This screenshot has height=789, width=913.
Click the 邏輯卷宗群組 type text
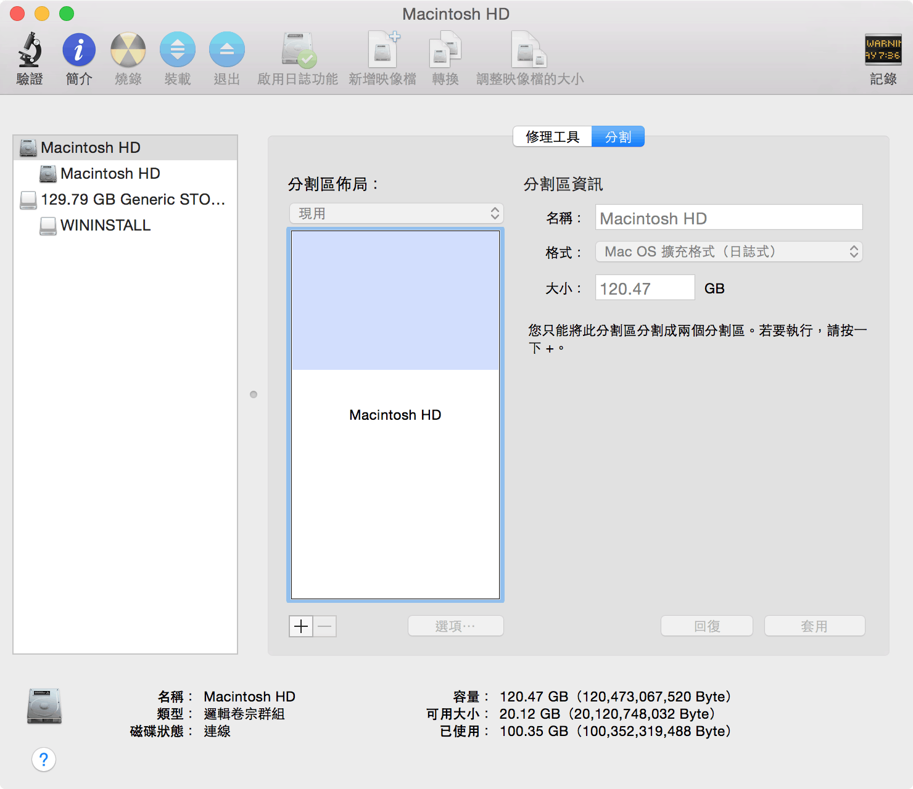pos(244,714)
